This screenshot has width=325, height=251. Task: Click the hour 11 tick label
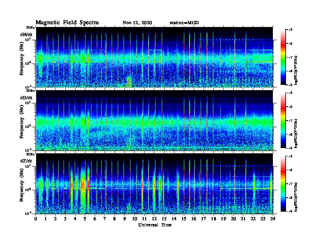(x=144, y=219)
